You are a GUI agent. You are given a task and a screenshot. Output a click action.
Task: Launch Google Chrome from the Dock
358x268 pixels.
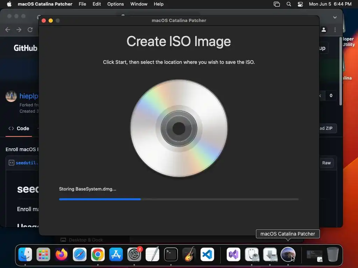(x=98, y=254)
